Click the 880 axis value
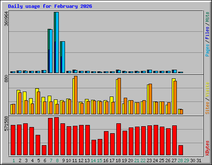 click(6, 79)
